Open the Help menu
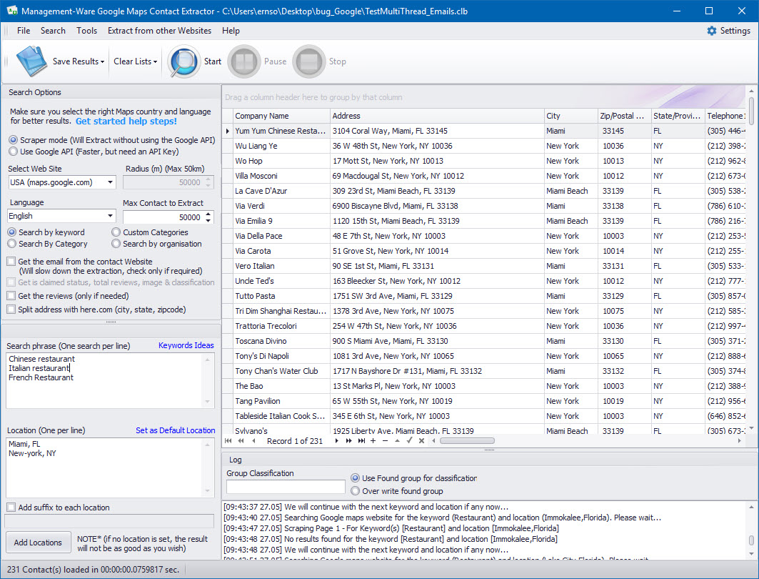This screenshot has height=579, width=759. coord(231,31)
